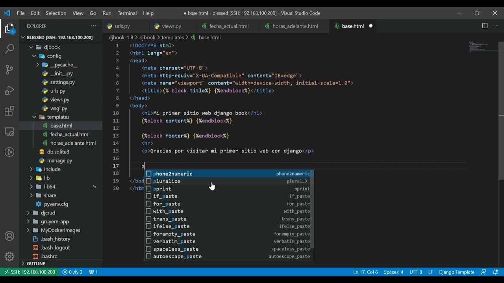Open the Remote Explorer view
504x283 pixels.
(9, 132)
